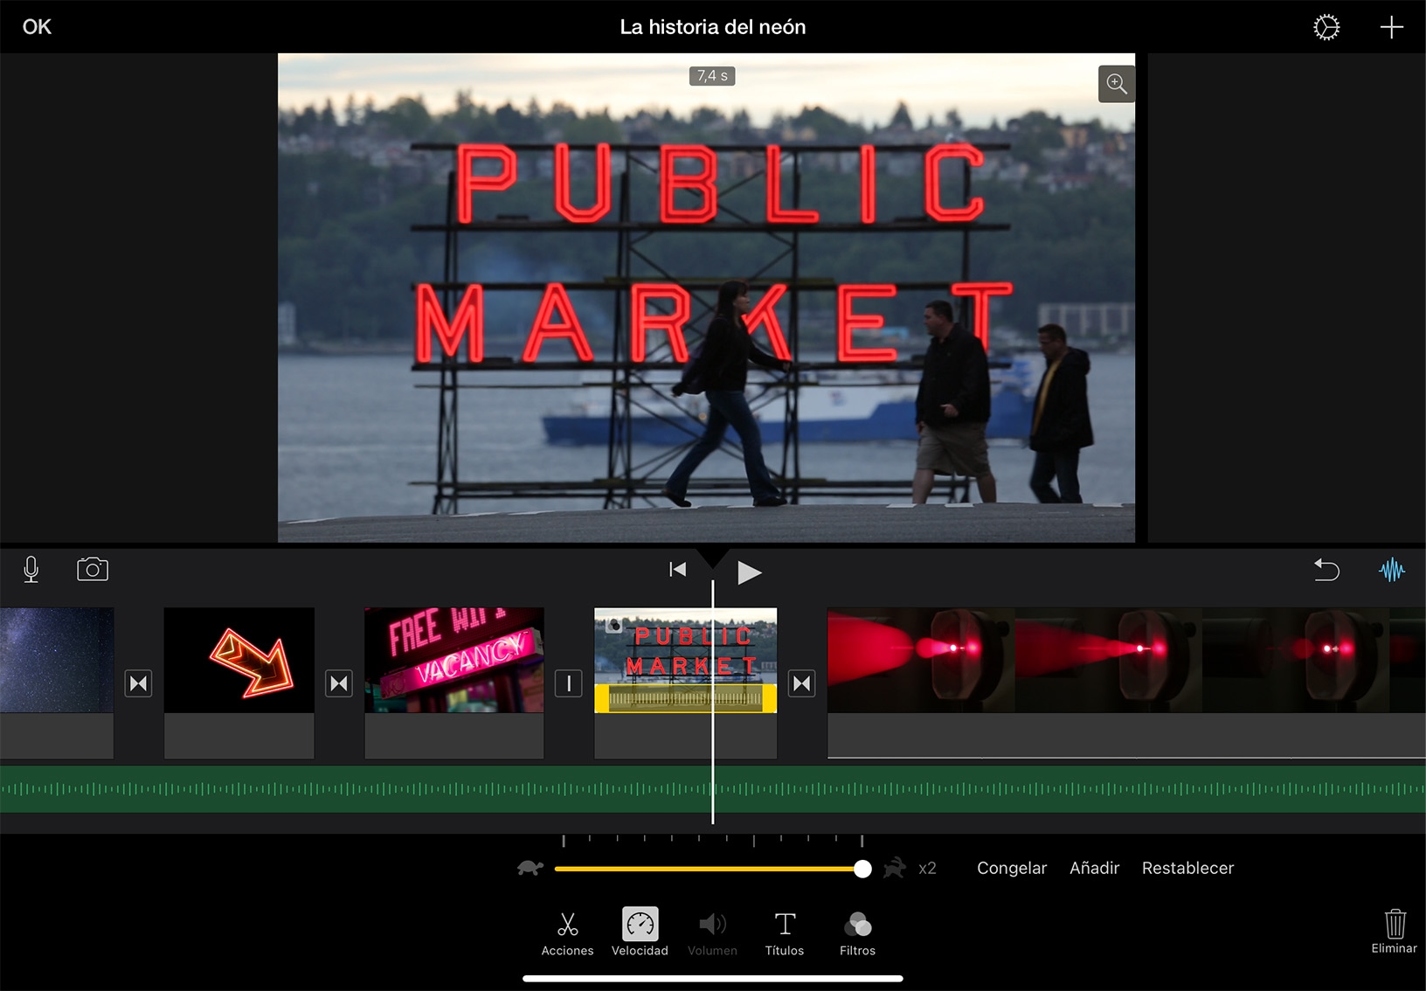This screenshot has height=991, width=1426.
Task: Click the x2 speed value
Action: pos(927,868)
